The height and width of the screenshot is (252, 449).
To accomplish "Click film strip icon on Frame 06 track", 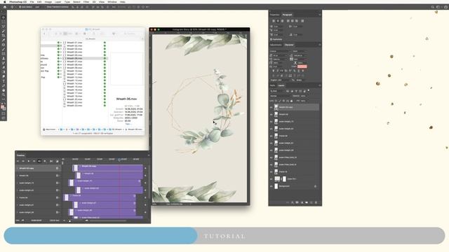I will pyautogui.click(x=57, y=197).
